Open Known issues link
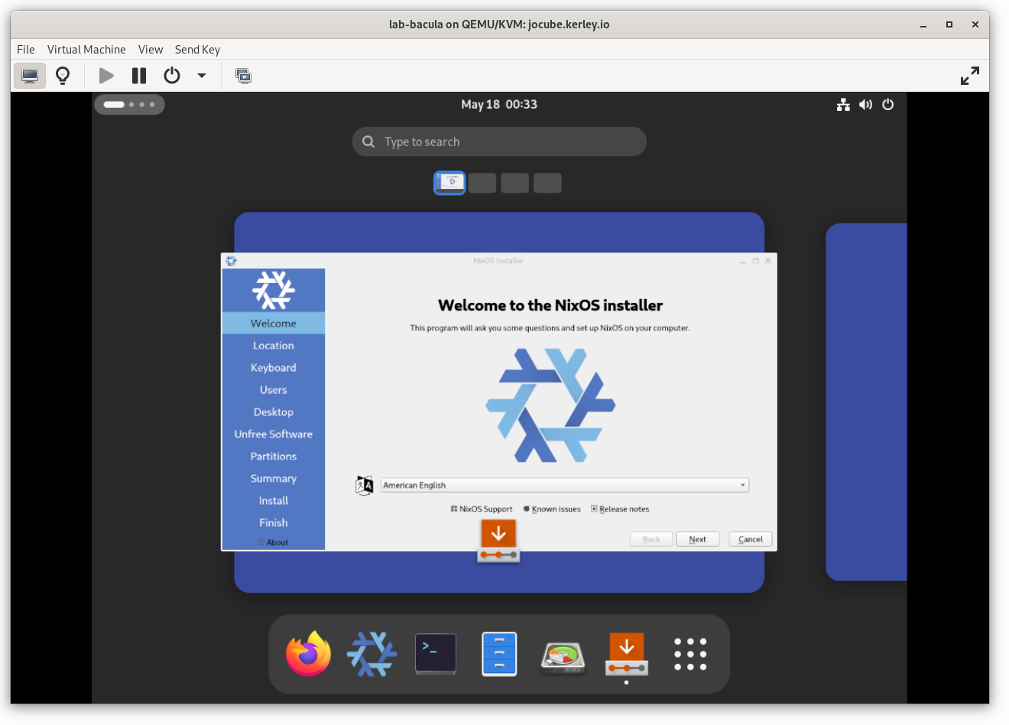This screenshot has width=1009, height=725. pyautogui.click(x=552, y=509)
